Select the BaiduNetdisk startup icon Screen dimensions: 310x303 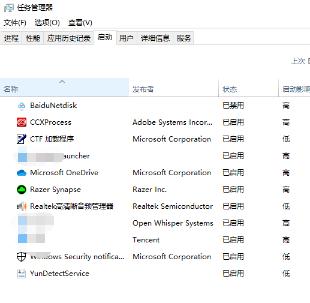click(x=22, y=106)
